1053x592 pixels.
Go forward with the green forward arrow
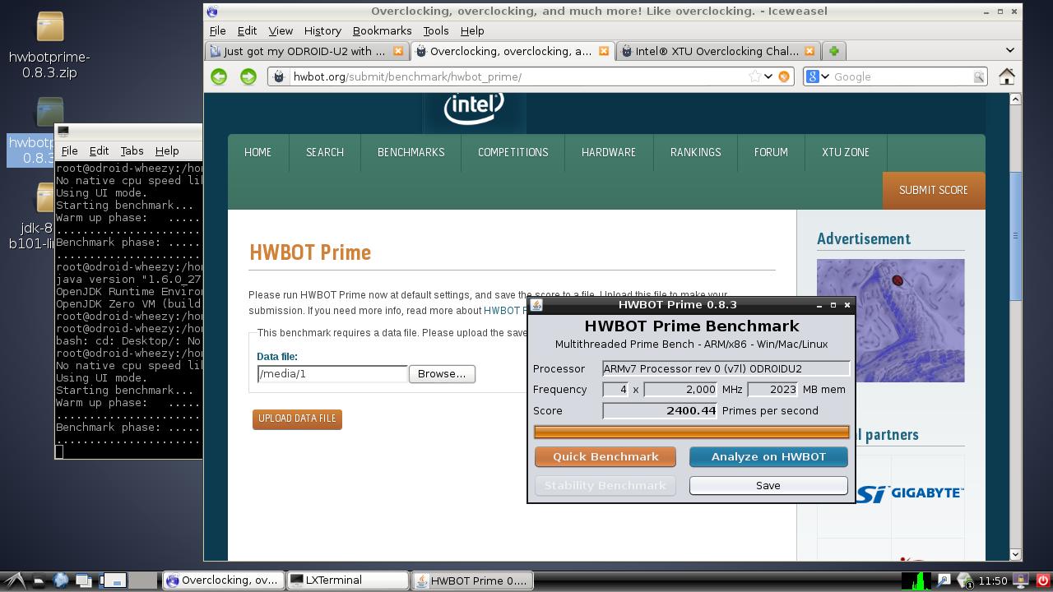[x=248, y=76]
